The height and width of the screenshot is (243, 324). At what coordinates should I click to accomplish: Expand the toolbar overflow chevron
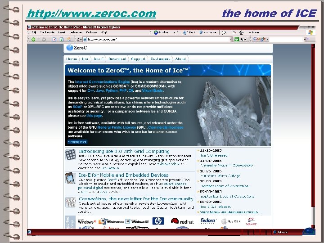click(308, 39)
